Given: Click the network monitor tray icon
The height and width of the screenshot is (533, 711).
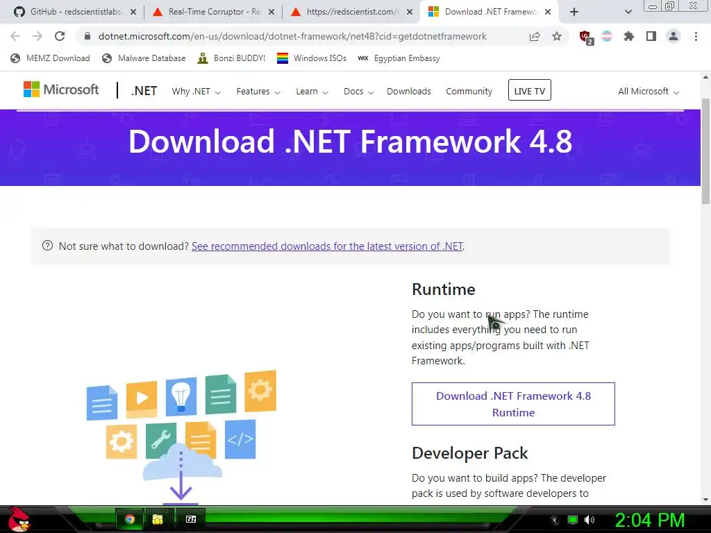Looking at the screenshot, I should 573,520.
